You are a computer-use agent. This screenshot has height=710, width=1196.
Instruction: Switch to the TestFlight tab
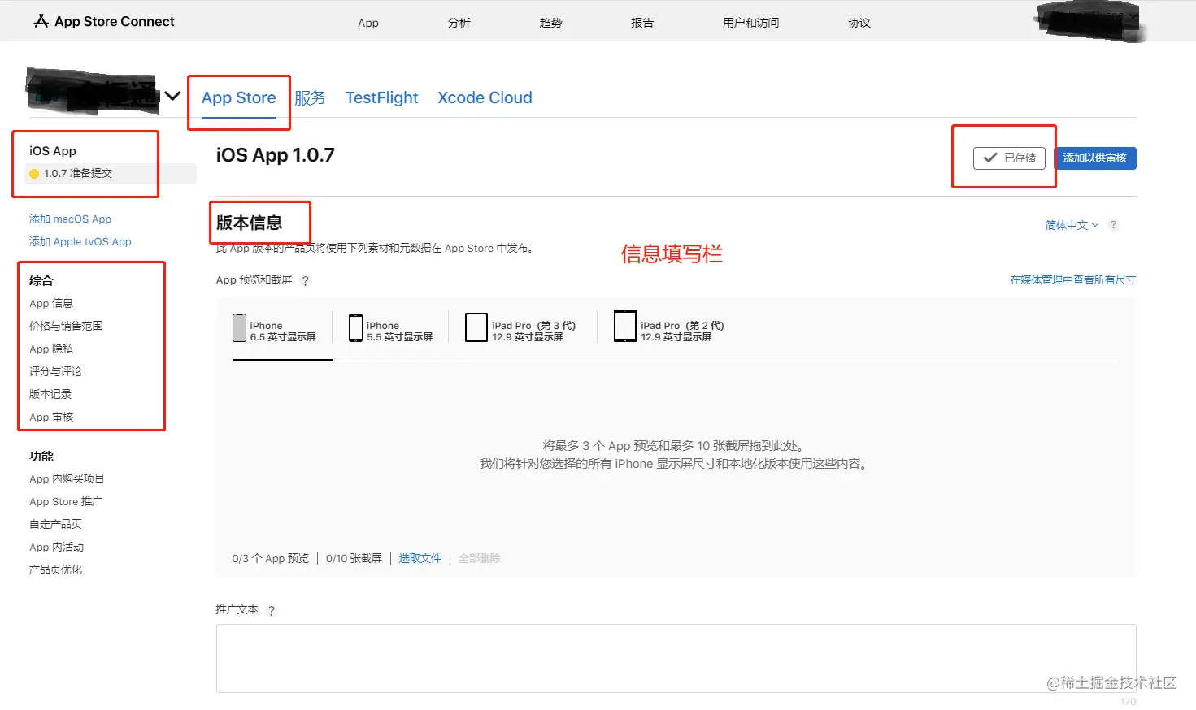click(x=381, y=98)
